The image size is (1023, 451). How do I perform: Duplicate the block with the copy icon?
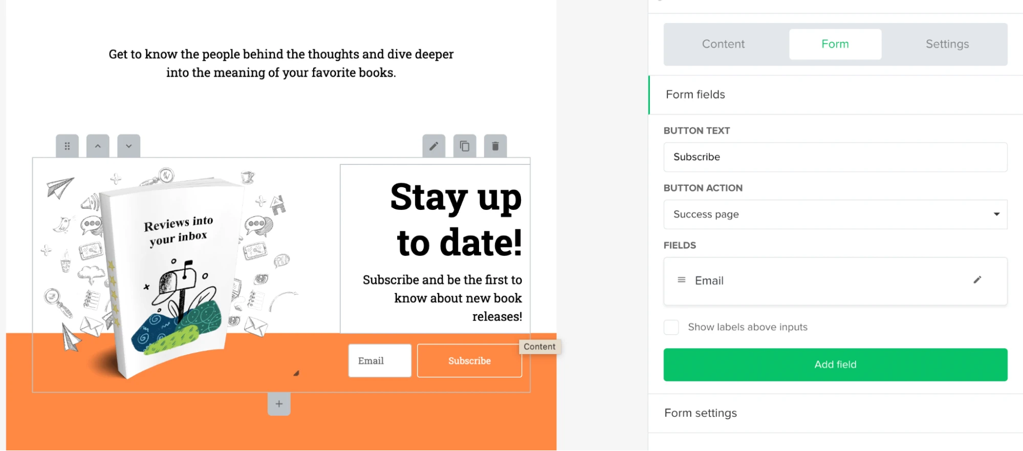click(x=465, y=146)
